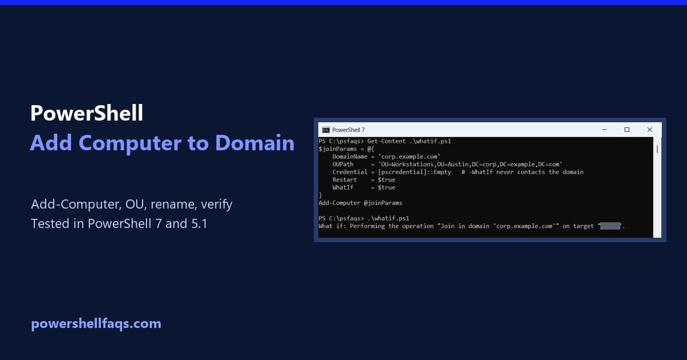
Task: Click the terminal vertical scrollbar thumb
Action: [657, 149]
